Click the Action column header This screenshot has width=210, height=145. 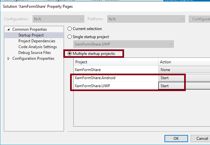click(184, 62)
